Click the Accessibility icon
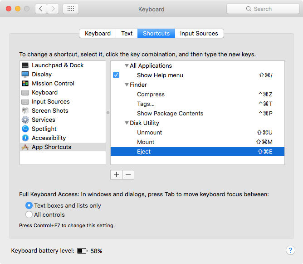 (25, 138)
